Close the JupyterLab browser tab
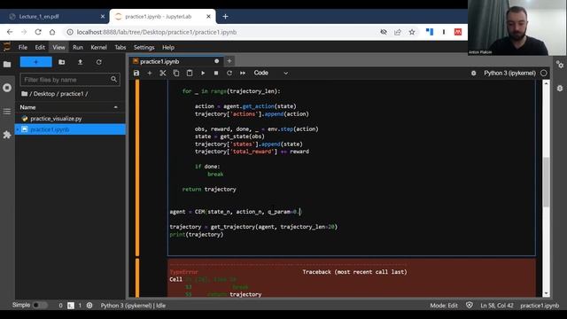Screen dimensions: 567x319 click(208, 17)
